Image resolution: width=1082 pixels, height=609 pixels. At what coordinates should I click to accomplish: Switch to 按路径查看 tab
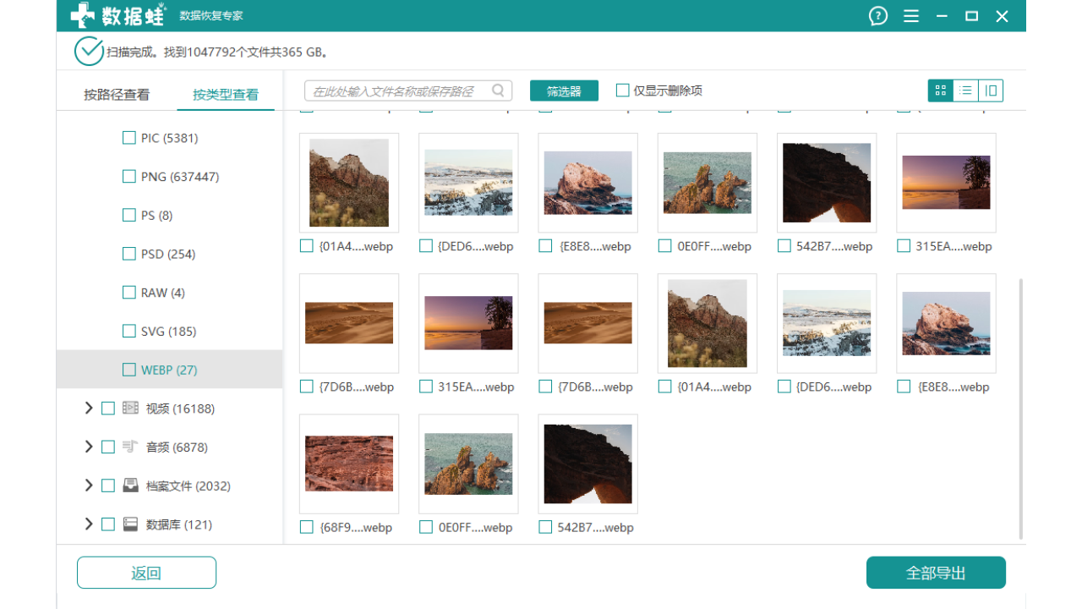[117, 95]
